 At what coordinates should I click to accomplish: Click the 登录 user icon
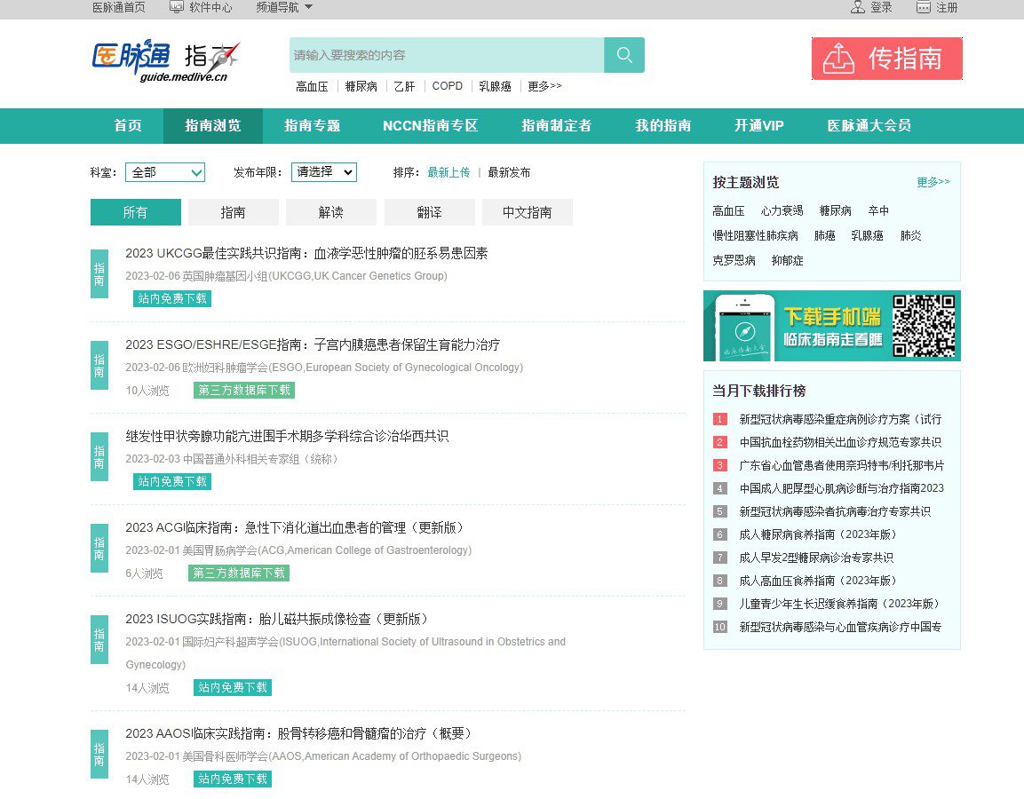point(857,7)
